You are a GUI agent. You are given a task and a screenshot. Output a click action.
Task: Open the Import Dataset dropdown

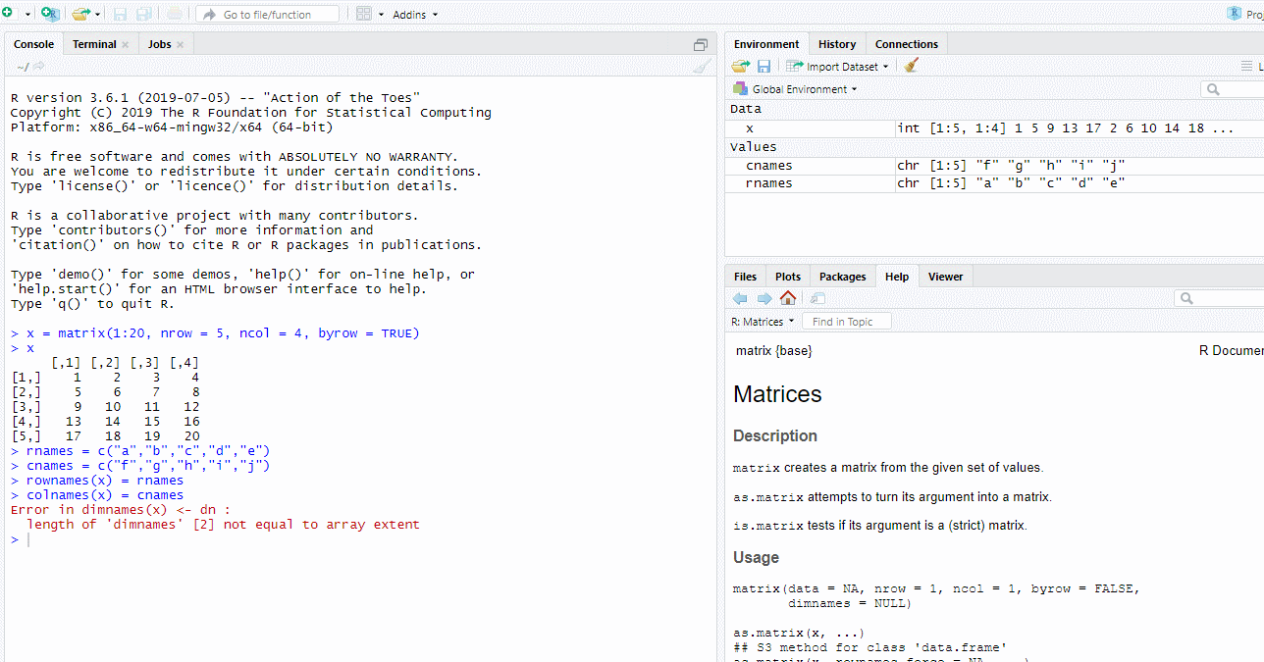(838, 67)
